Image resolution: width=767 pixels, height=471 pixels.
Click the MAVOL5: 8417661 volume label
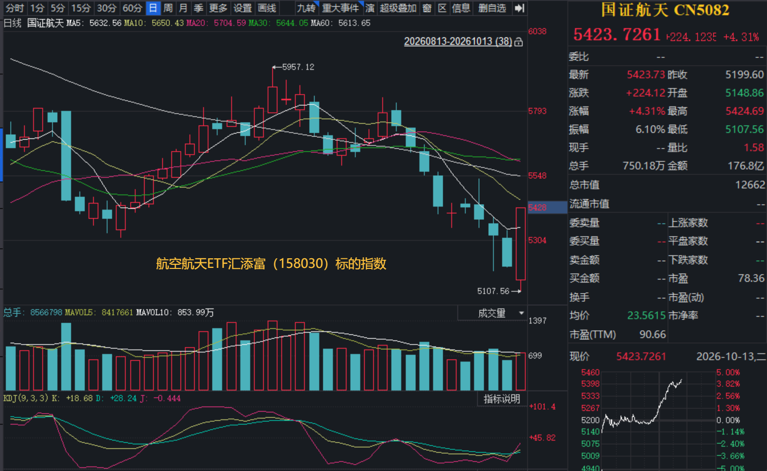[x=99, y=312]
